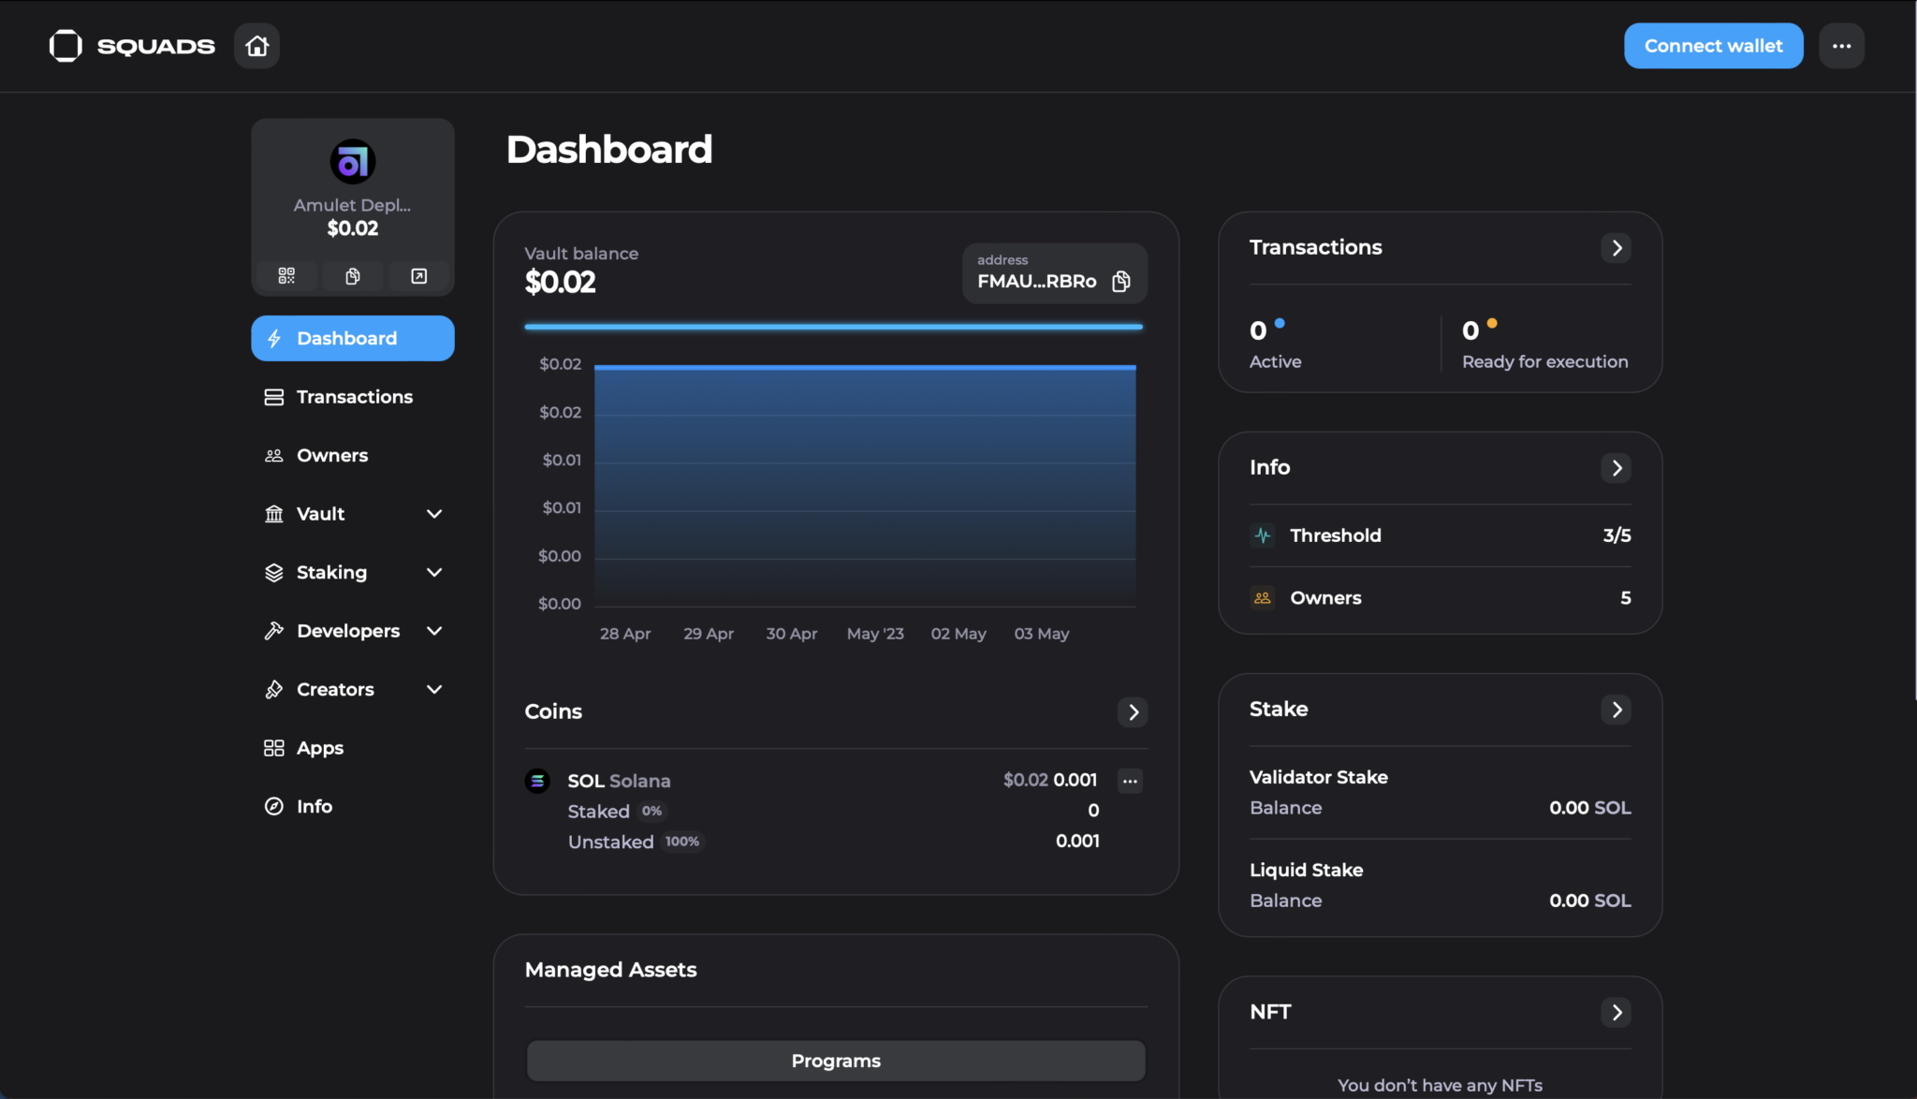Open the SOL coin options menu
The image size is (1917, 1099).
coord(1130,780)
